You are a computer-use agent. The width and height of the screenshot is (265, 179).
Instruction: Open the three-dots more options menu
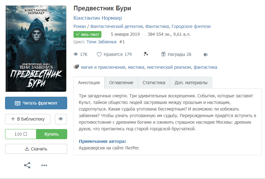coord(44,165)
